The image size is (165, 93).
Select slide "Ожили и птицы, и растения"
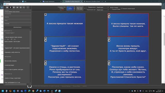tap(65, 72)
